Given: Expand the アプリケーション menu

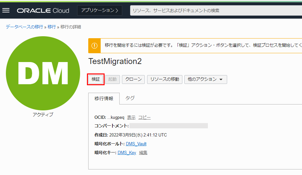Looking at the screenshot, I should click(x=100, y=10).
